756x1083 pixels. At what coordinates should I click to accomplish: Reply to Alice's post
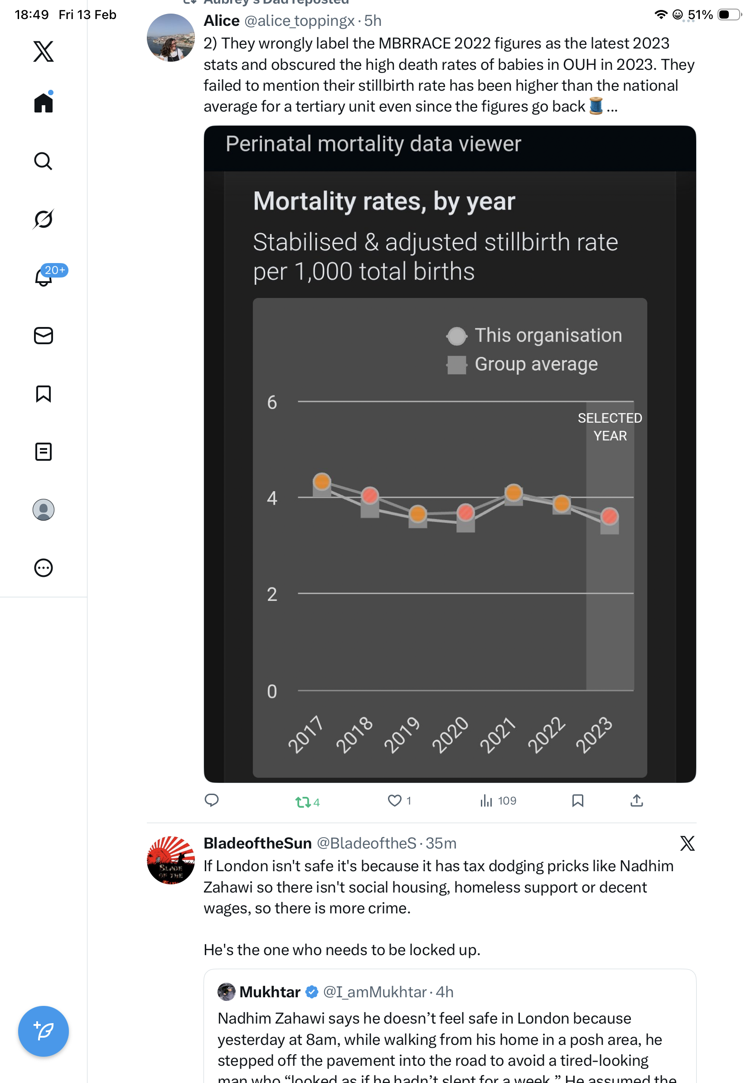coord(212,800)
